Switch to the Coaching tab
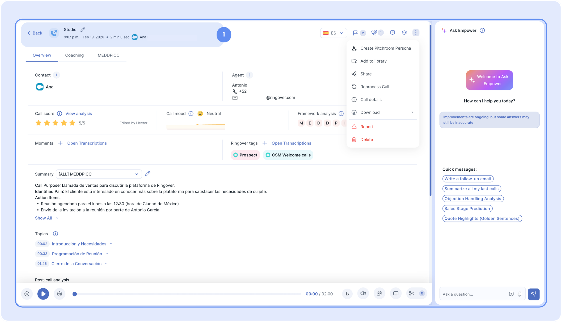 tap(74, 55)
